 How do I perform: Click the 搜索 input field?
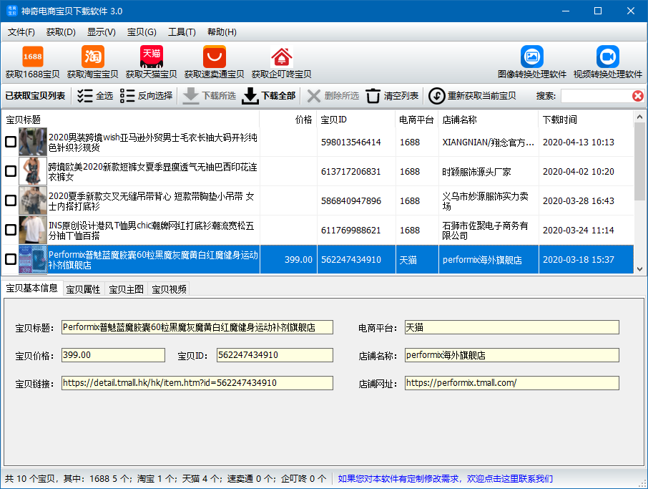(596, 96)
